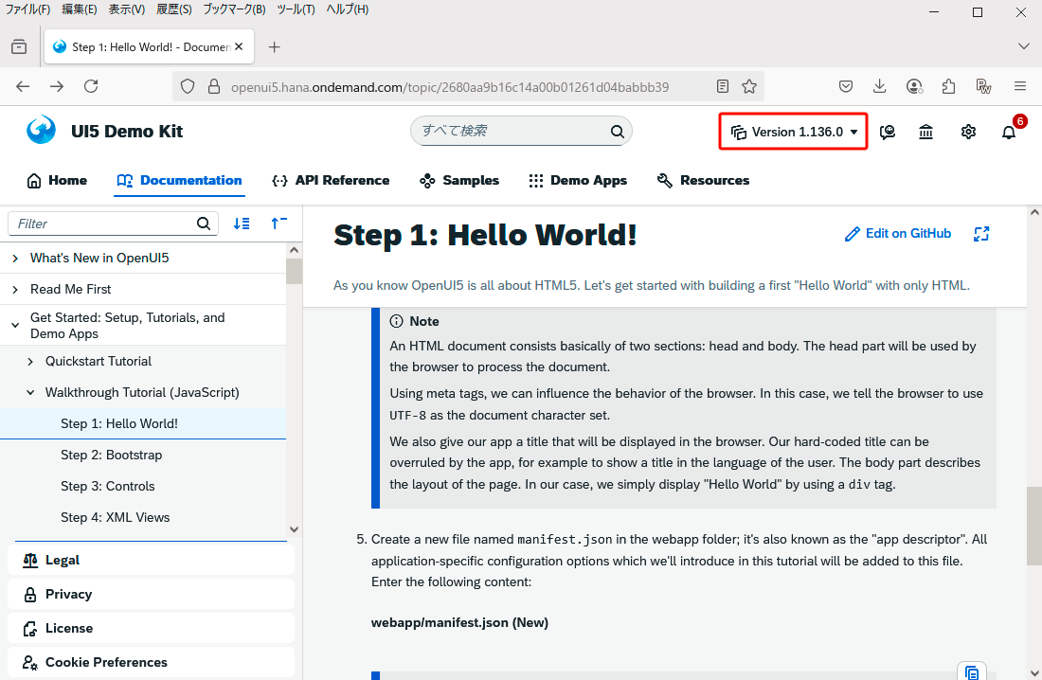Open the feedback icon in header
Screen dimensions: 1042x680
(888, 133)
